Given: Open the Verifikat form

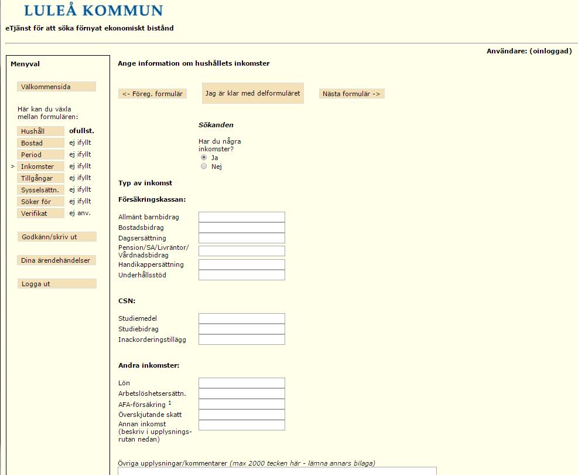Looking at the screenshot, I should coord(40,213).
